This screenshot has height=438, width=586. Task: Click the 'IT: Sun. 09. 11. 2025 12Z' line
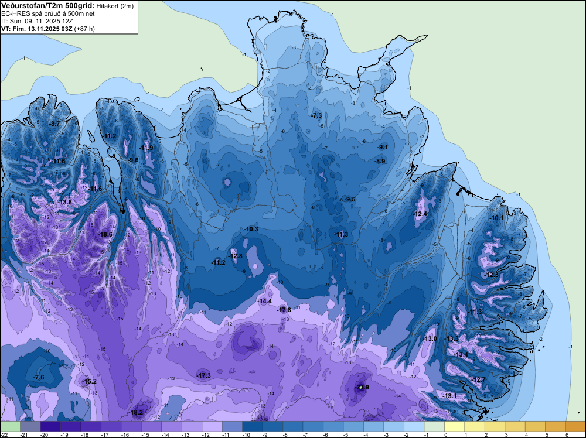click(36, 21)
